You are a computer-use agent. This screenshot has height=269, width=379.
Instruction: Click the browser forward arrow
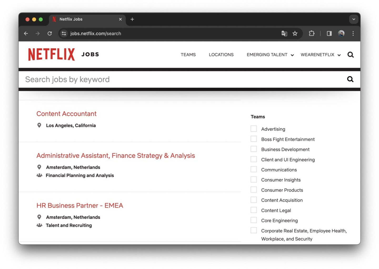click(x=38, y=33)
